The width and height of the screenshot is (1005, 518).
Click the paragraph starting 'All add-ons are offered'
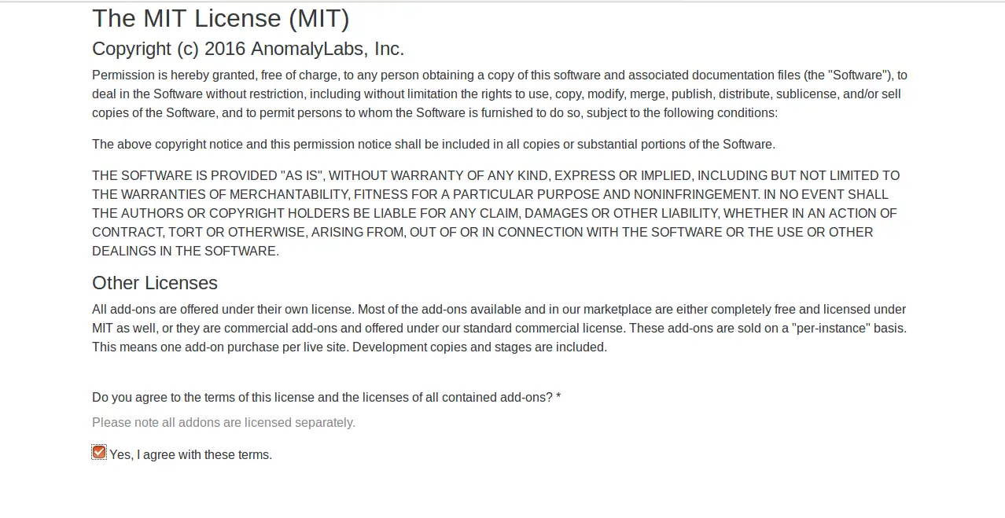click(x=499, y=328)
